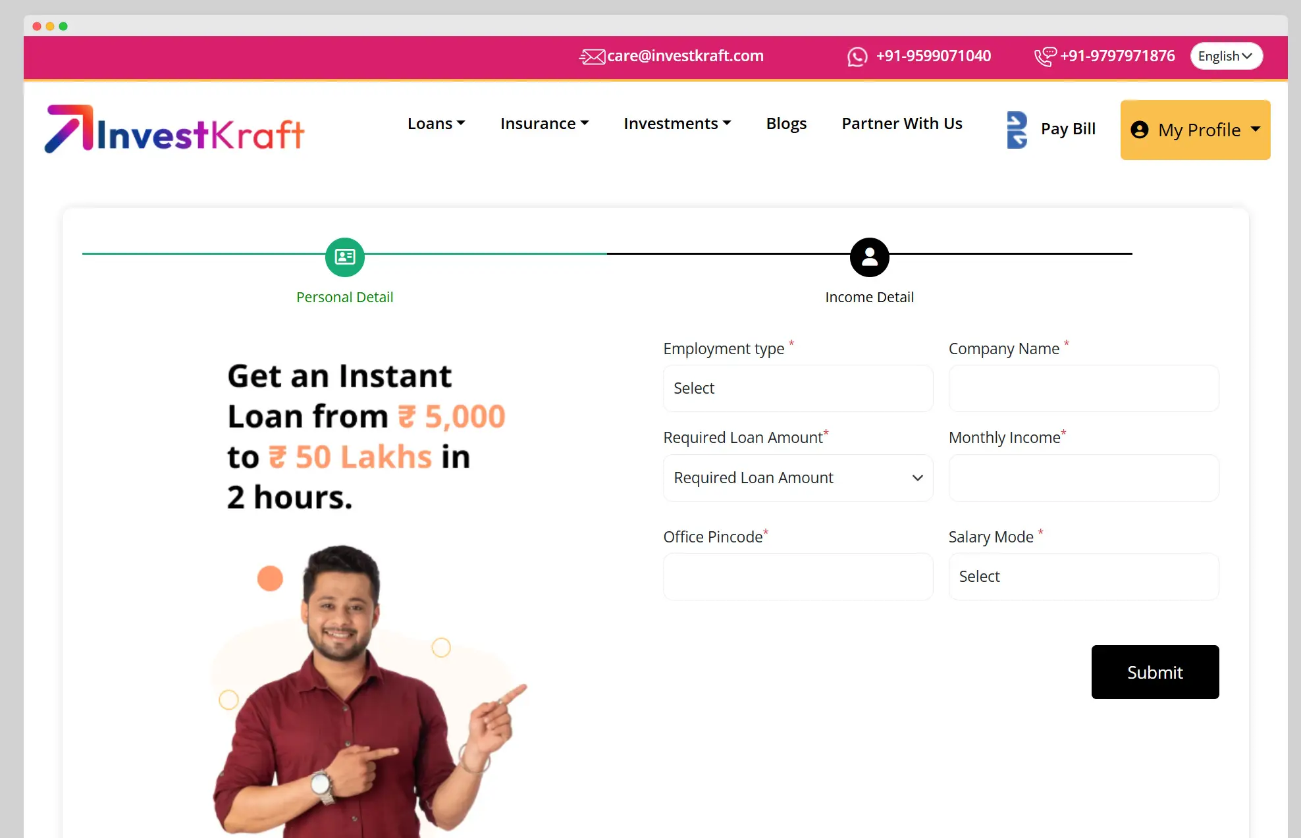This screenshot has width=1301, height=838.
Task: Click the envelope email icon
Action: click(x=592, y=57)
